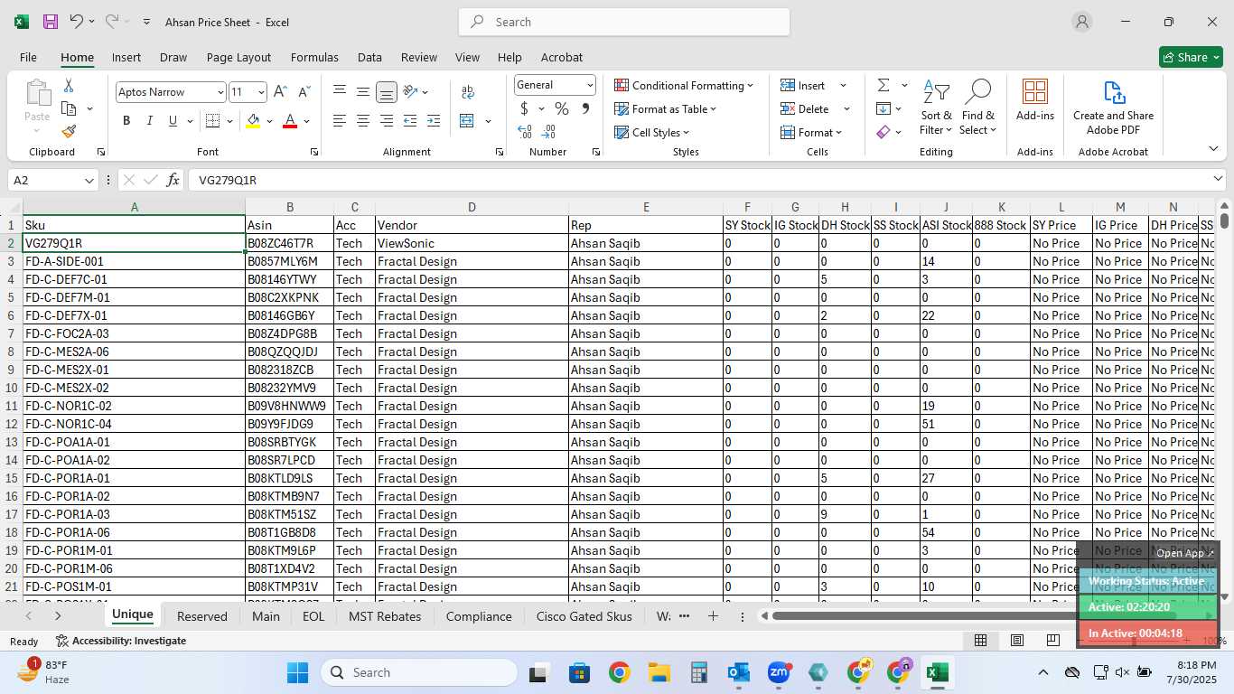Switch to the MST Rebates sheet tab
The height and width of the screenshot is (694, 1234).
point(385,616)
